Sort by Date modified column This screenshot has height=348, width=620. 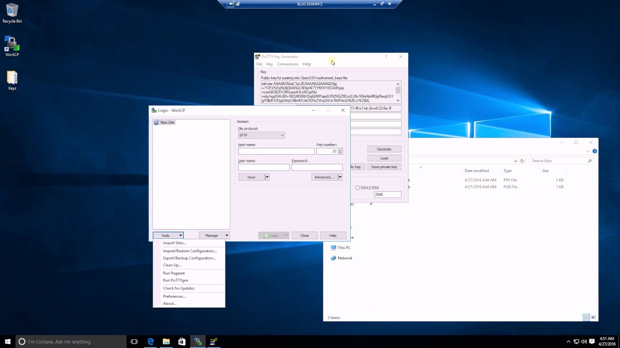(x=477, y=171)
